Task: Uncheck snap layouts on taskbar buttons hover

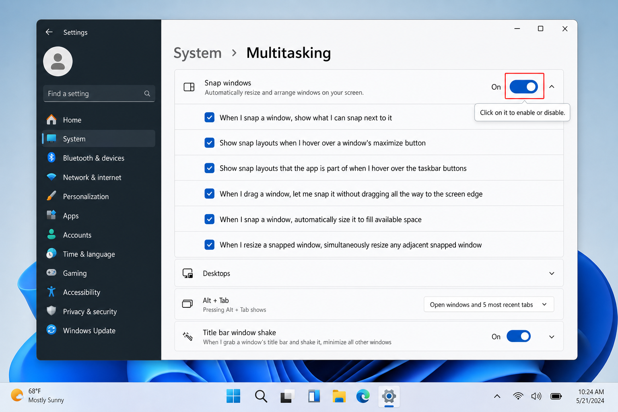Action: 210,168
